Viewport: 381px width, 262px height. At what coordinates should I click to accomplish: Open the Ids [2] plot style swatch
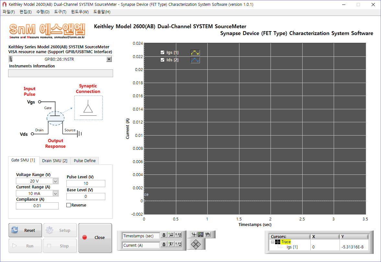pos(195,60)
